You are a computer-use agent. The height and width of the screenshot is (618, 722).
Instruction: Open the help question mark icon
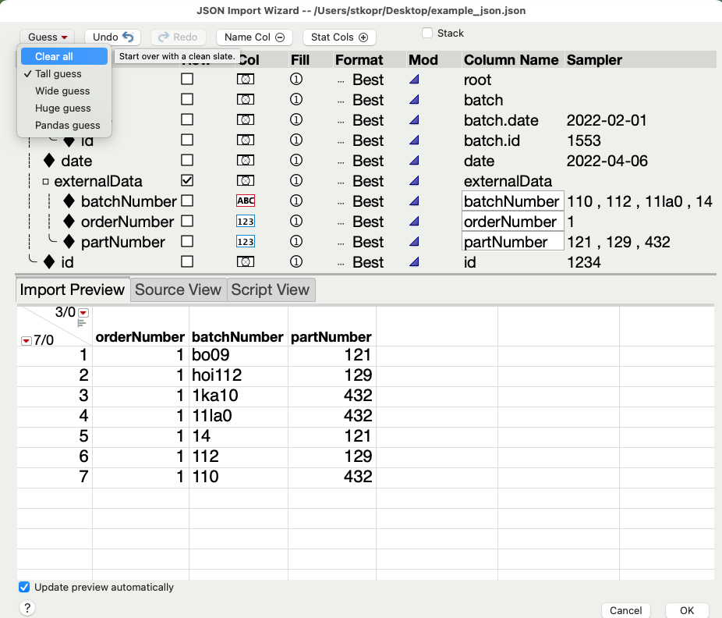click(x=27, y=607)
